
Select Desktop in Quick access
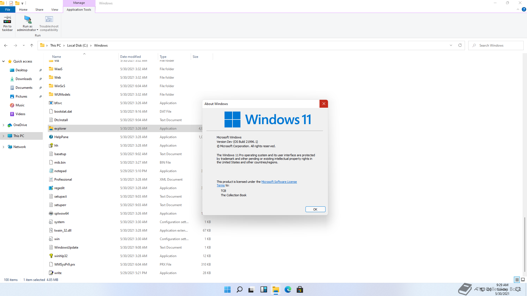point(21,70)
